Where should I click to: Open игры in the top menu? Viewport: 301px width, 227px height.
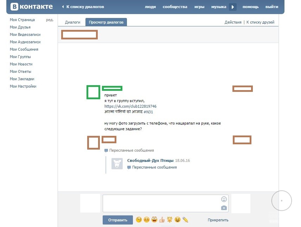[x=199, y=6]
